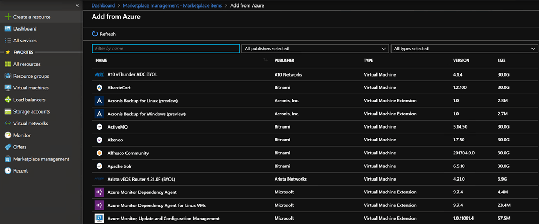
Task: Click size 23.4M cell
Action: point(504,205)
